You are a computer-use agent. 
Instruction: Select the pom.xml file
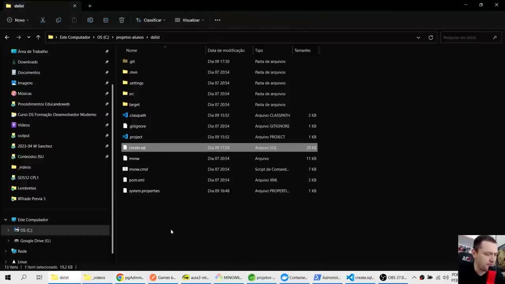(x=219, y=180)
